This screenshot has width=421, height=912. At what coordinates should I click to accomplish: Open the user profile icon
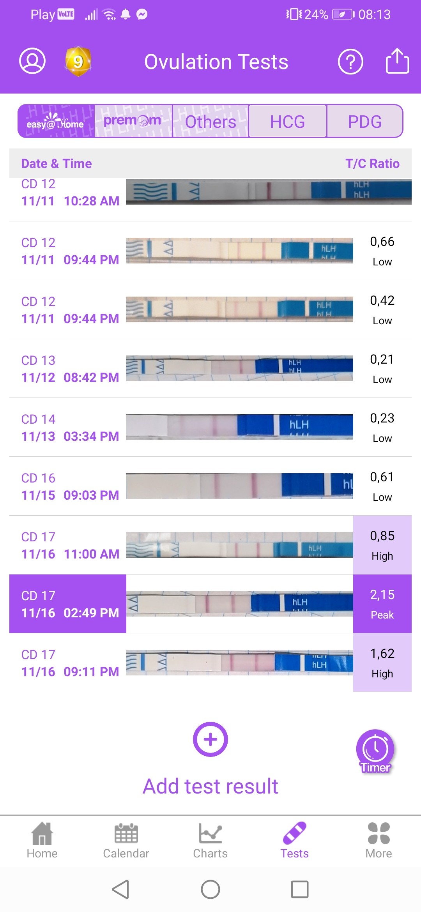point(32,61)
